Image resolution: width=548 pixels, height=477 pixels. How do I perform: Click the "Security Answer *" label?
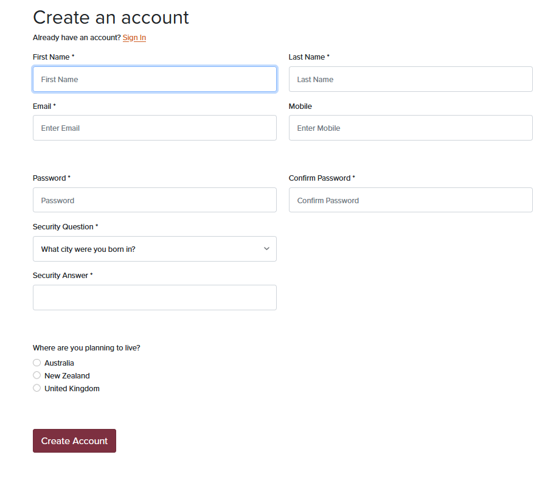pos(63,276)
